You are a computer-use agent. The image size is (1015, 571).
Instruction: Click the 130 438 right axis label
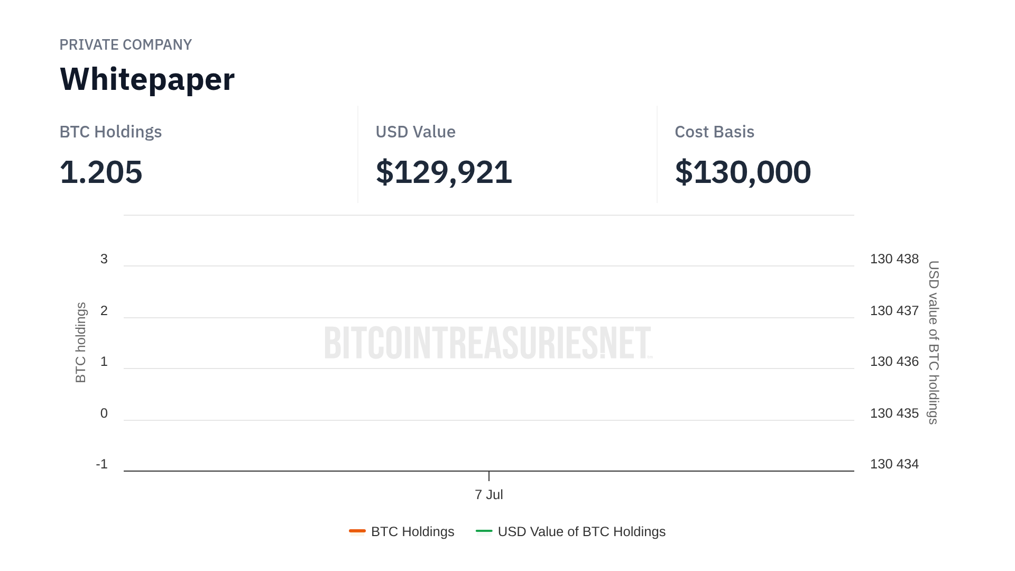click(894, 259)
